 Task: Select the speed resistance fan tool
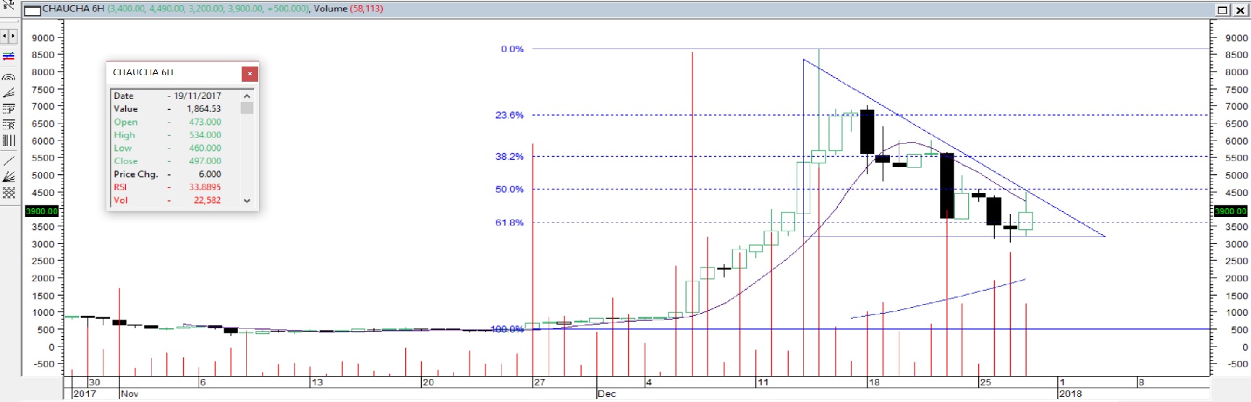(x=9, y=176)
